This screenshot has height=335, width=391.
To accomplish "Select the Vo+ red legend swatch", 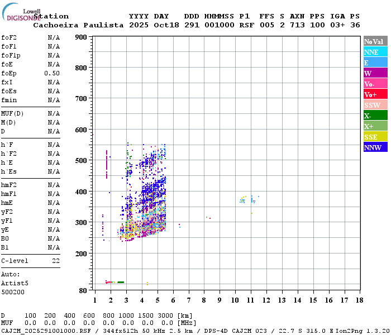I will (x=375, y=94).
